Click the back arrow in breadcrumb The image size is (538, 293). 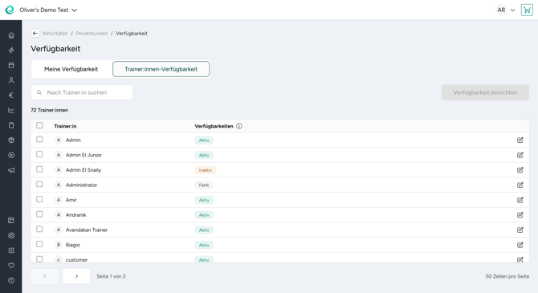(35, 33)
